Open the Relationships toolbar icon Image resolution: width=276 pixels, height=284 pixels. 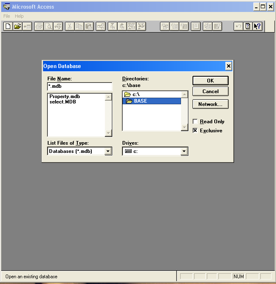tap(101, 26)
